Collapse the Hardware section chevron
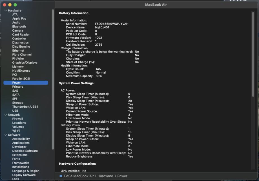This screenshot has width=259, height=181. tap(6, 10)
